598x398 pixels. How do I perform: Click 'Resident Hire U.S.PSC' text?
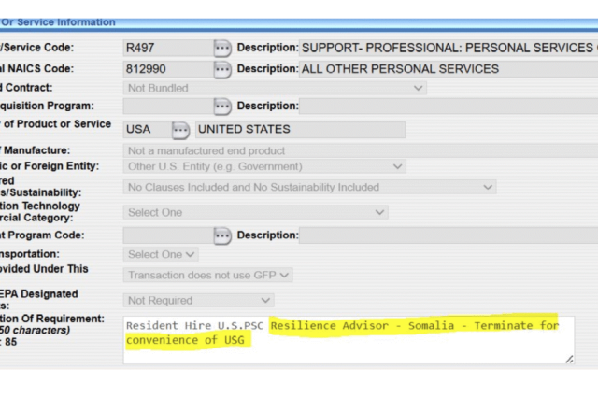pyautogui.click(x=194, y=325)
